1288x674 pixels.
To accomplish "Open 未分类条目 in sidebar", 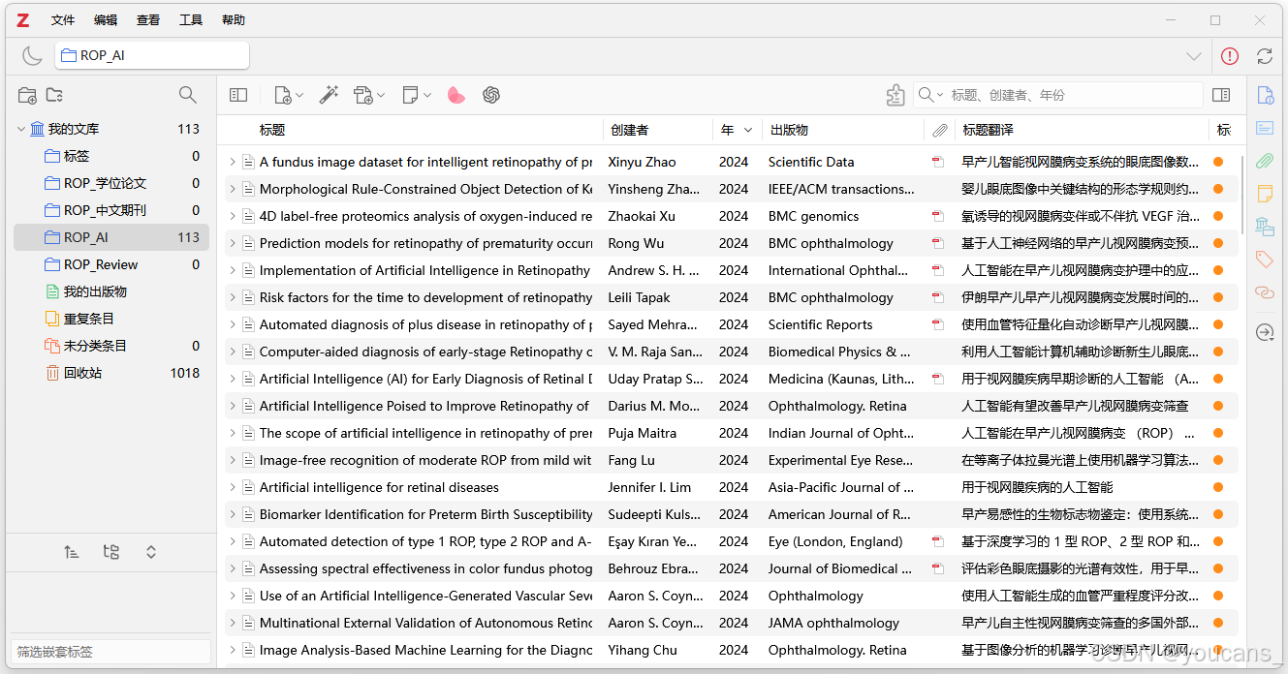I will click(x=111, y=346).
